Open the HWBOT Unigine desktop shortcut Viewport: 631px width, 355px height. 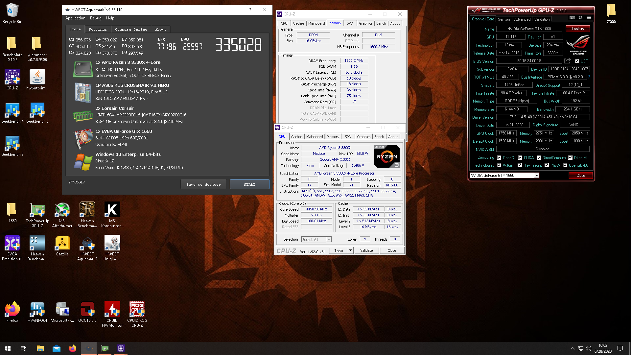pyautogui.click(x=112, y=248)
